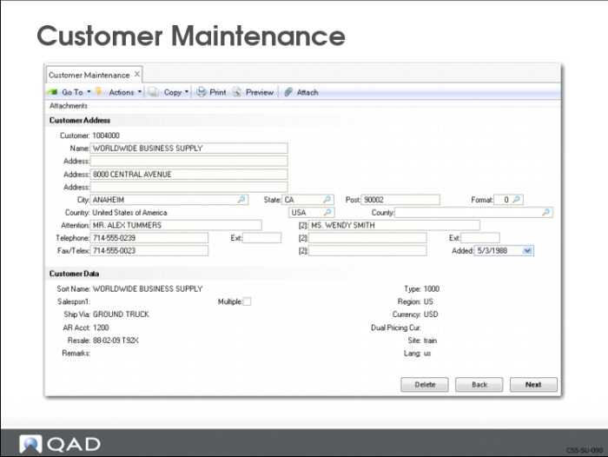Click the second telephone [2] field

tap(367, 238)
